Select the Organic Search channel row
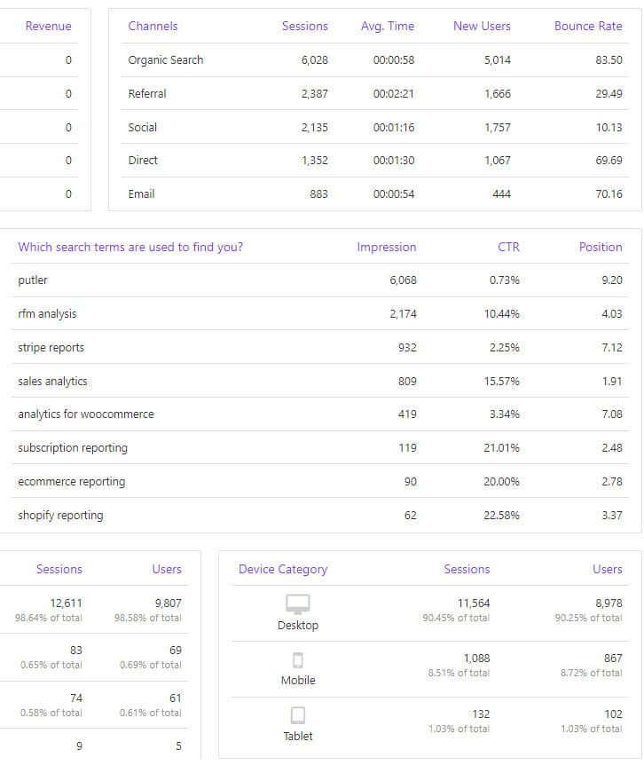This screenshot has height=773, width=644. coord(166,60)
